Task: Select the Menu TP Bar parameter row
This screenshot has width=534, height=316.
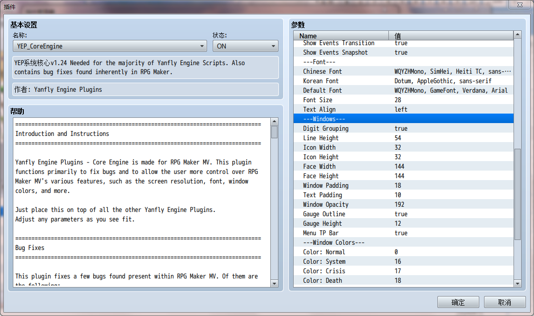Action: point(404,233)
